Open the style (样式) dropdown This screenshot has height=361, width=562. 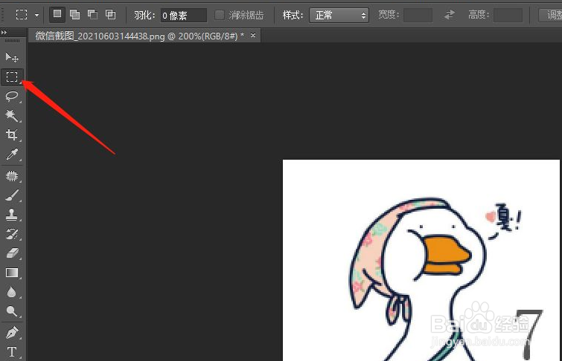click(x=339, y=16)
